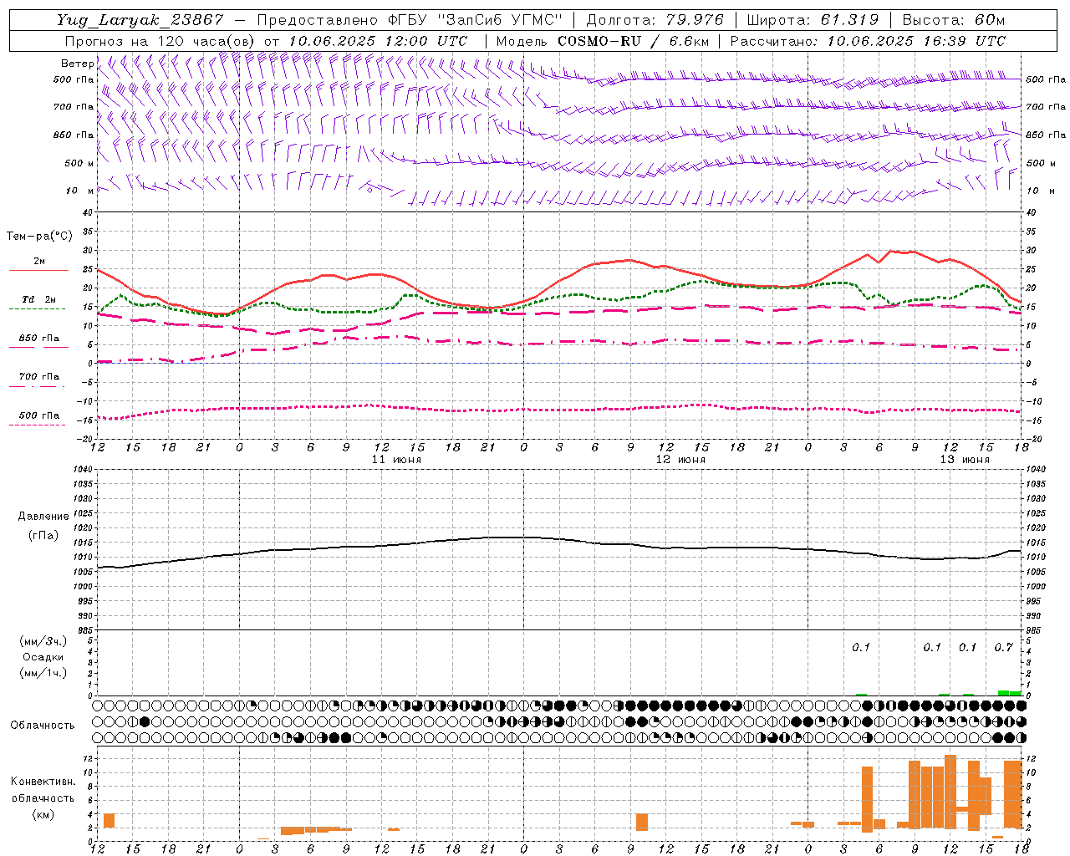The height and width of the screenshot is (856, 1070).
Task: Click the "Конвективн." convective cloud label
Action: tap(43, 782)
